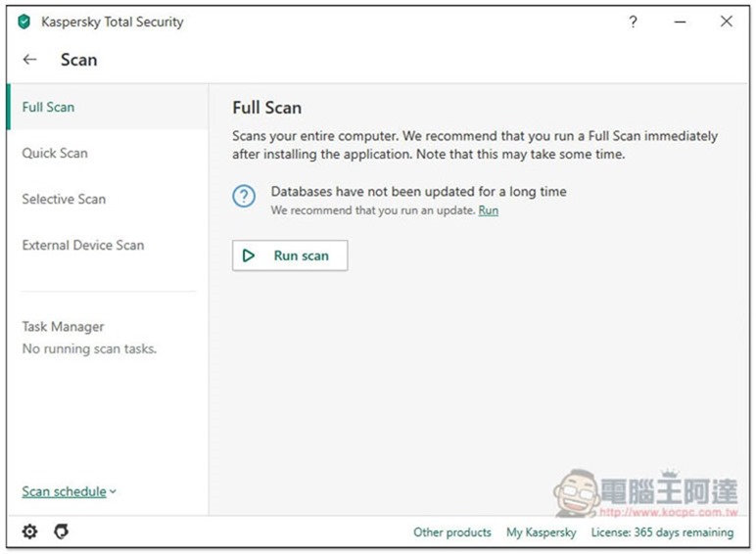Open the help question mark in title bar
The width and height of the screenshot is (756, 554).
click(x=633, y=22)
